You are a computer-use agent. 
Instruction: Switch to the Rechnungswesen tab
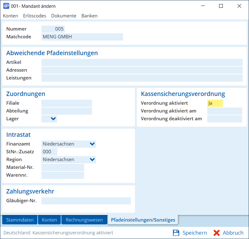tap(84, 220)
